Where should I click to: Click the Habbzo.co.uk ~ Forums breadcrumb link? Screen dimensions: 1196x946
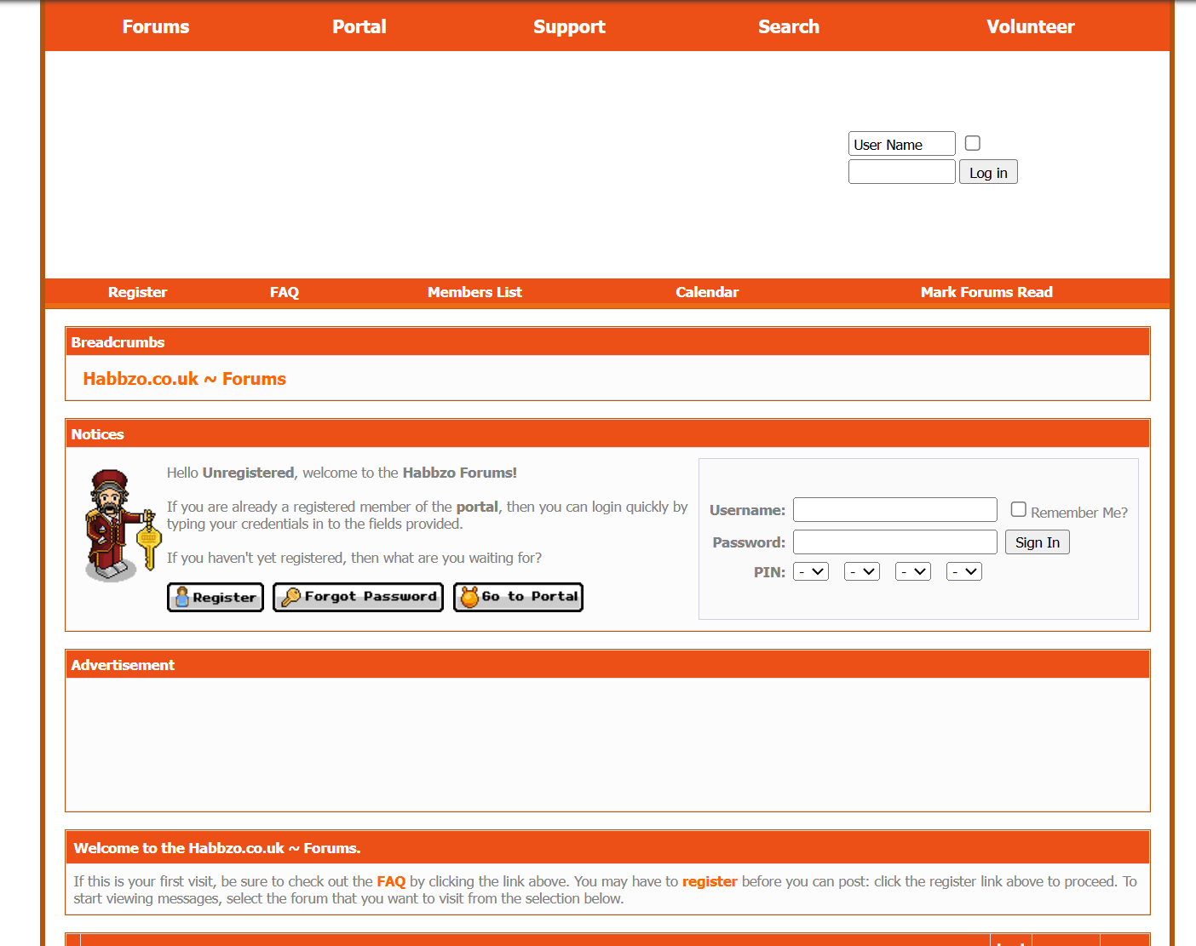184,379
